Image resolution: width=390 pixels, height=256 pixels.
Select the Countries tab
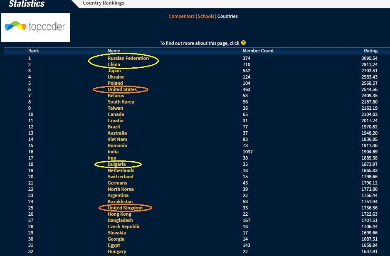coord(227,16)
